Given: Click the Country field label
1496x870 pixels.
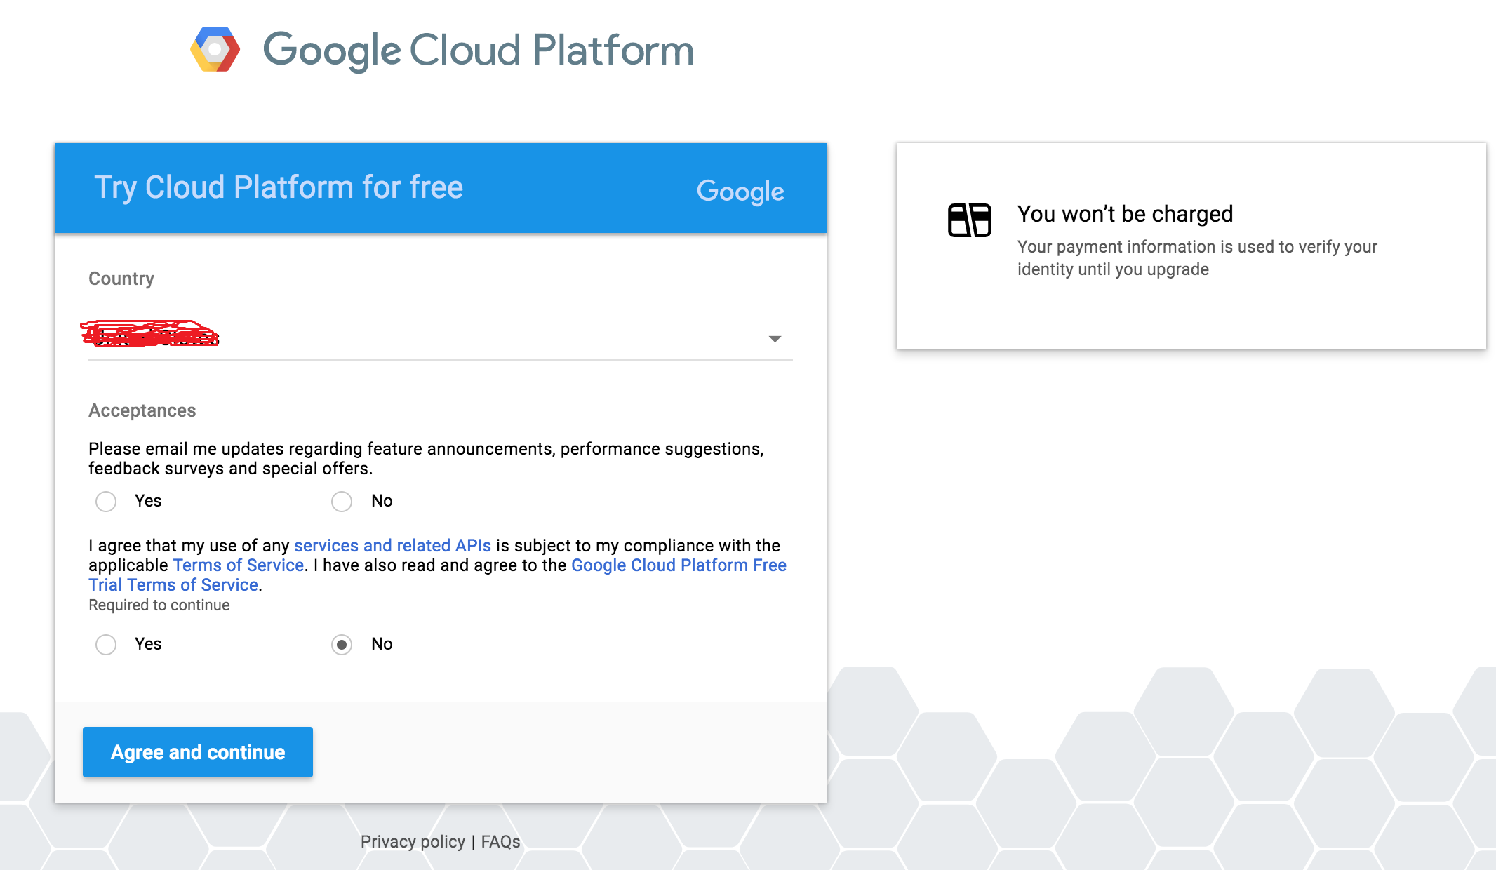Looking at the screenshot, I should [121, 279].
